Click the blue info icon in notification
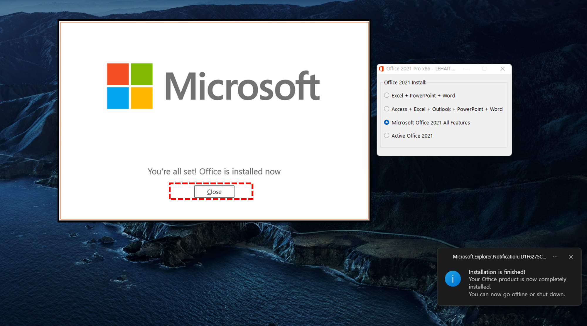 [x=453, y=278]
